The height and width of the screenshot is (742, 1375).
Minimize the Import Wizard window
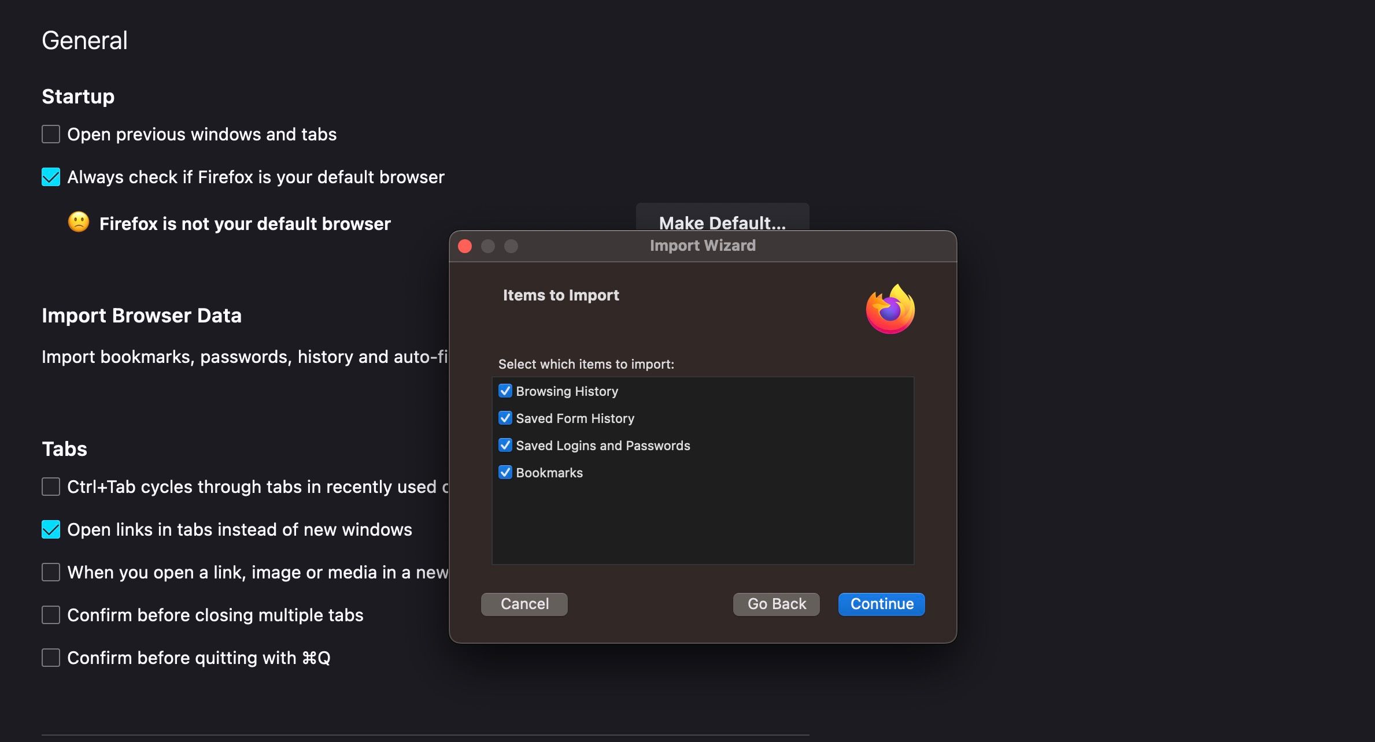tap(487, 246)
